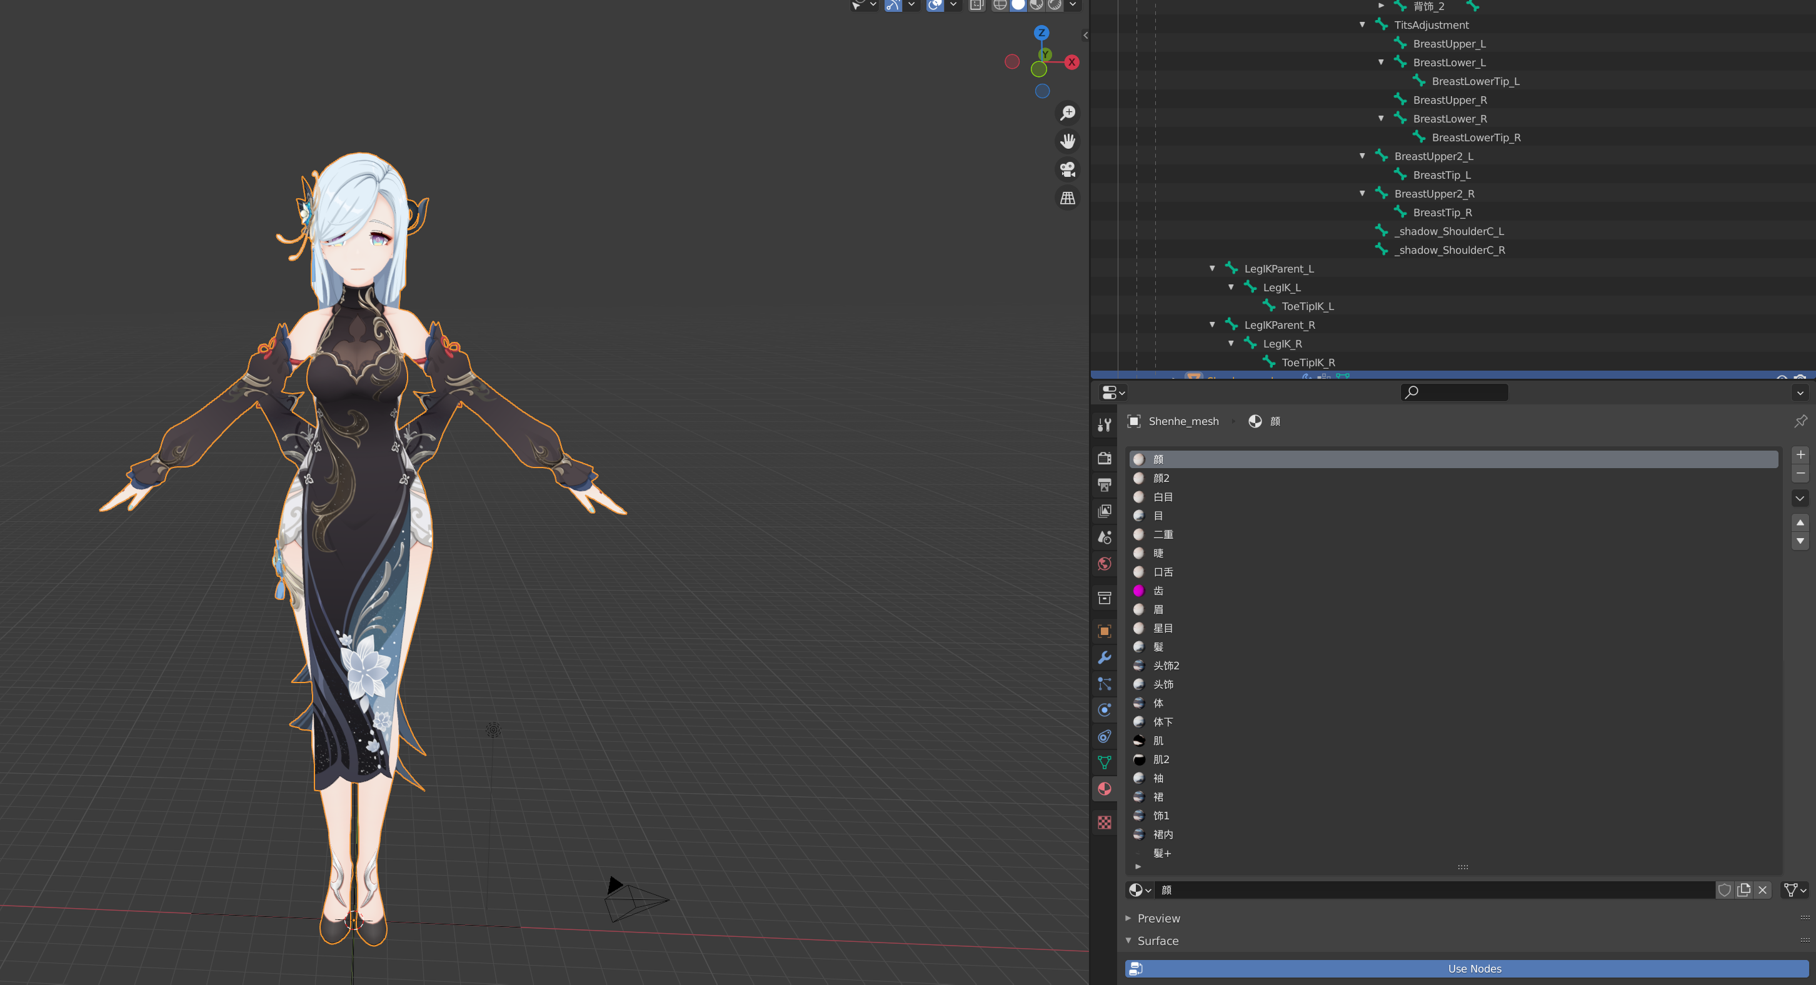The height and width of the screenshot is (985, 1816).
Task: Toggle fake user shield for the material
Action: (1724, 890)
